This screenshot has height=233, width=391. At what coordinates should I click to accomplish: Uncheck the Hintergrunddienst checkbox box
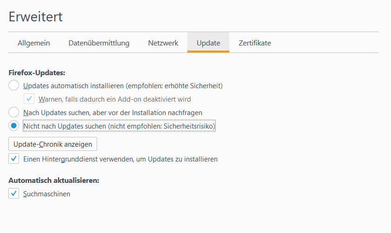[13, 159]
